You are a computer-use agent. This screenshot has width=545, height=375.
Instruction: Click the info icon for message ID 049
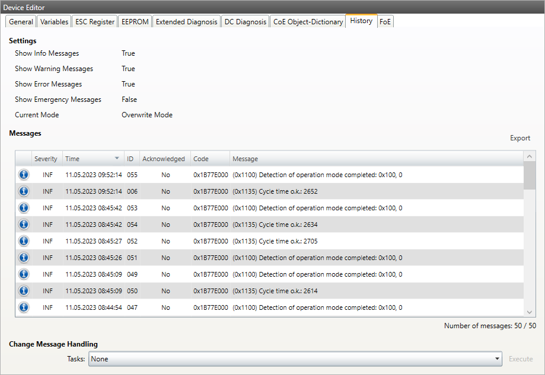24,274
